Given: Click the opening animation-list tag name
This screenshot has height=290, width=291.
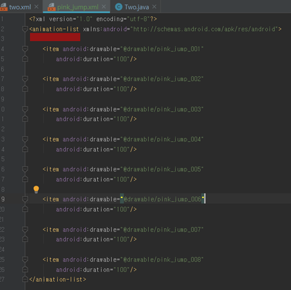Looking at the screenshot, I should point(55,29).
